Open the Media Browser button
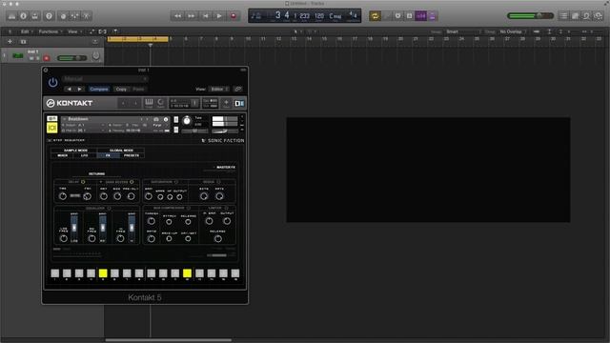Screen dimensions: 610x343 599,16
